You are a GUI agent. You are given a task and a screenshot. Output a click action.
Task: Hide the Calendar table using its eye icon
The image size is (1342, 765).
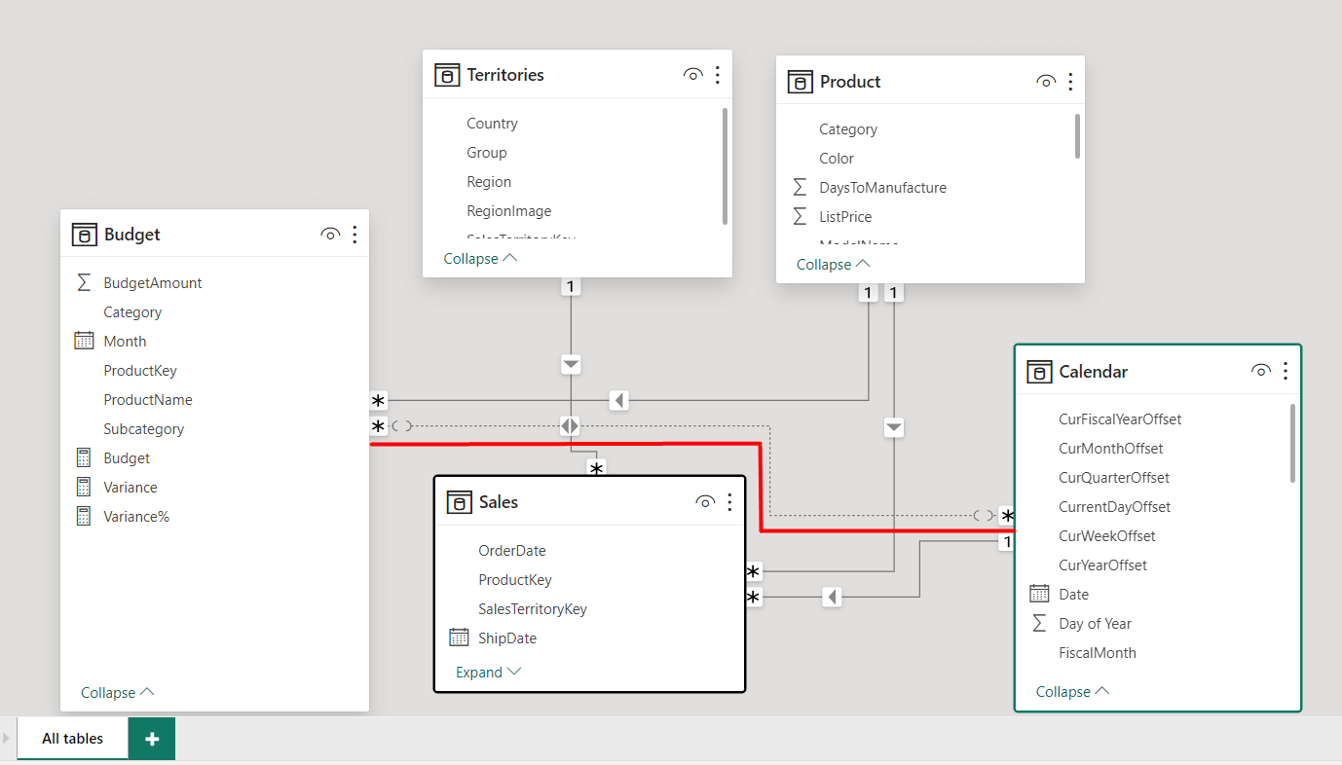(1260, 371)
